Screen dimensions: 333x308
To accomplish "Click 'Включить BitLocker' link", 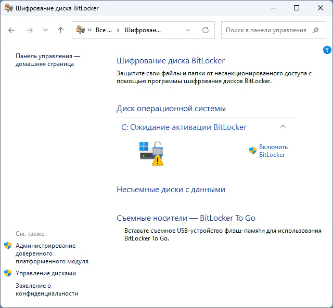I will click(273, 151).
